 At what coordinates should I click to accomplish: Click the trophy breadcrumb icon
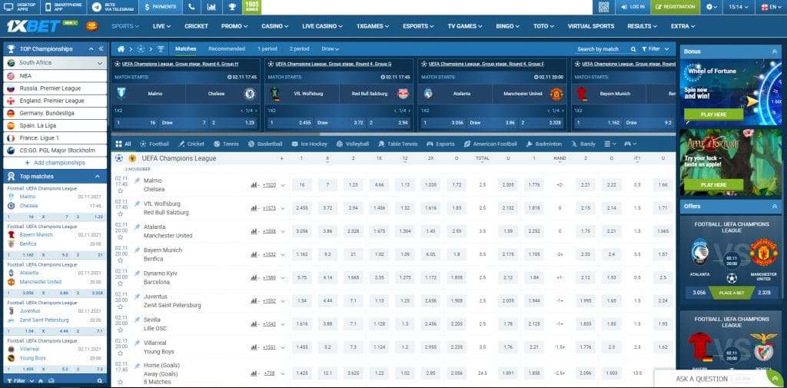coord(161,49)
